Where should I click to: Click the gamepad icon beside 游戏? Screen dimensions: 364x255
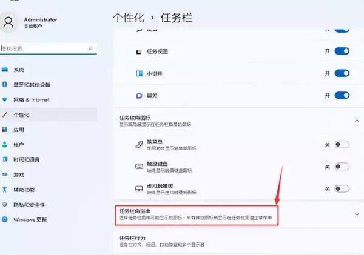tap(5, 174)
